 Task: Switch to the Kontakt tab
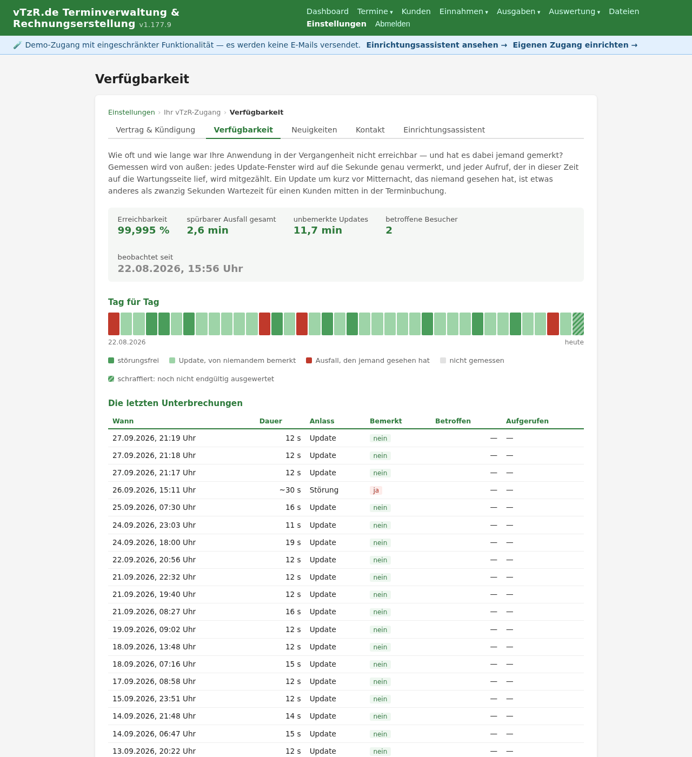click(x=370, y=130)
